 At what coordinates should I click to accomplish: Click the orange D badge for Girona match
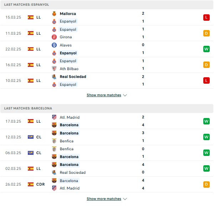point(207,33)
